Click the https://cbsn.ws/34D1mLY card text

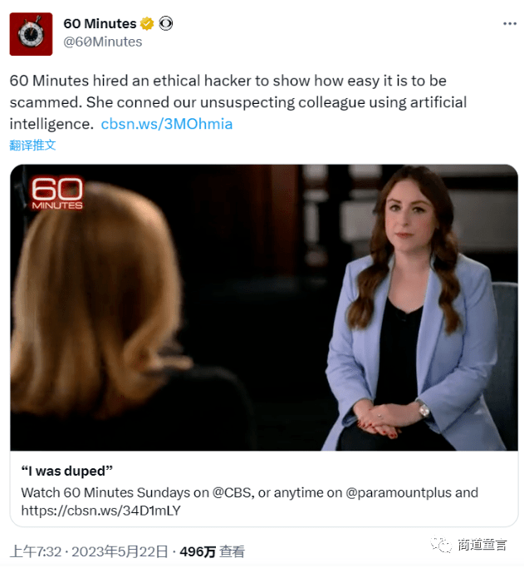(100, 511)
